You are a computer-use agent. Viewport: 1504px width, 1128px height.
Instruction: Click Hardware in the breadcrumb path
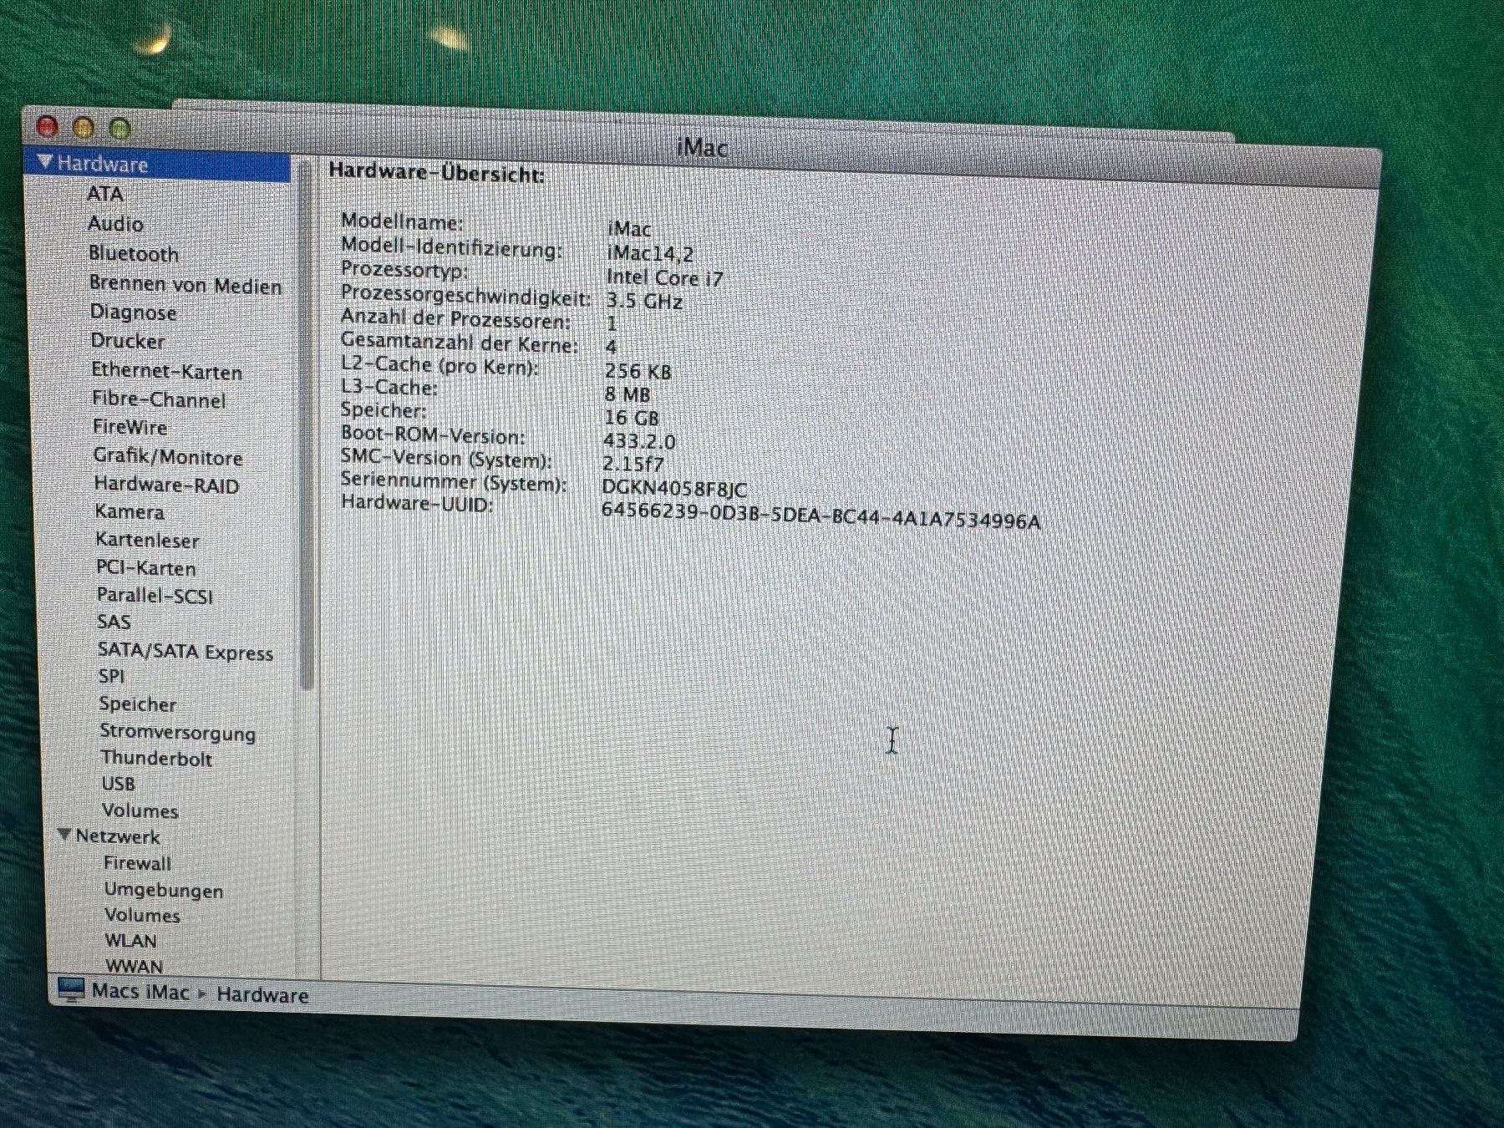262,994
